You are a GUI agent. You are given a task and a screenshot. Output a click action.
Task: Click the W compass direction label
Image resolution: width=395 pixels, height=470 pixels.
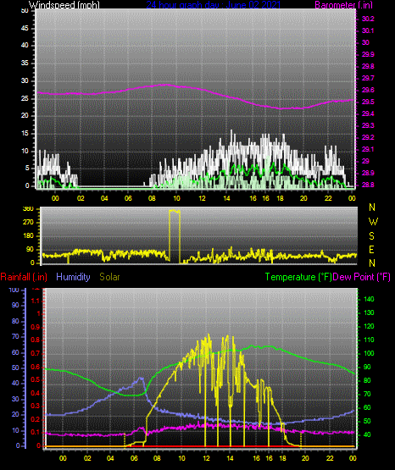(x=373, y=222)
